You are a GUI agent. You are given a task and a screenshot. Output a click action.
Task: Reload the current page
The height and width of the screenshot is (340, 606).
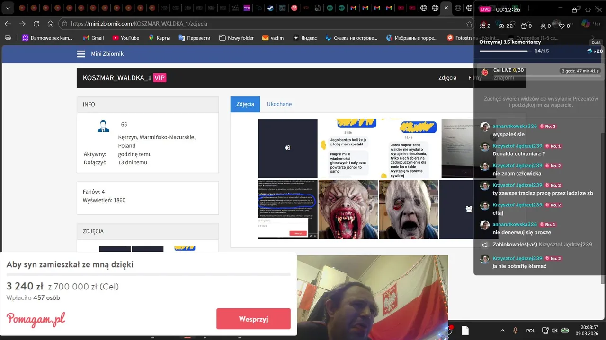click(x=36, y=24)
